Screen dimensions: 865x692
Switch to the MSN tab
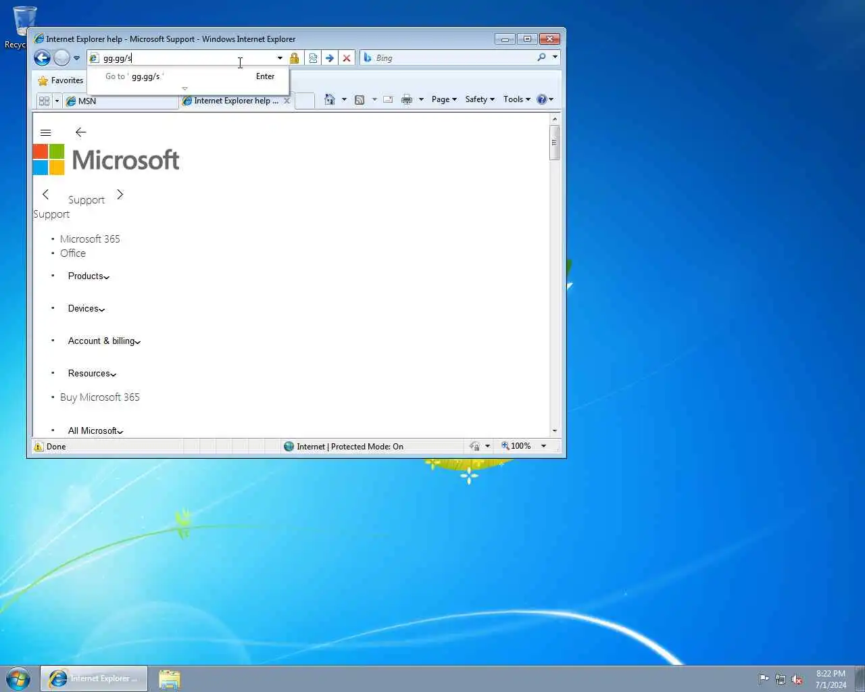tap(120, 101)
